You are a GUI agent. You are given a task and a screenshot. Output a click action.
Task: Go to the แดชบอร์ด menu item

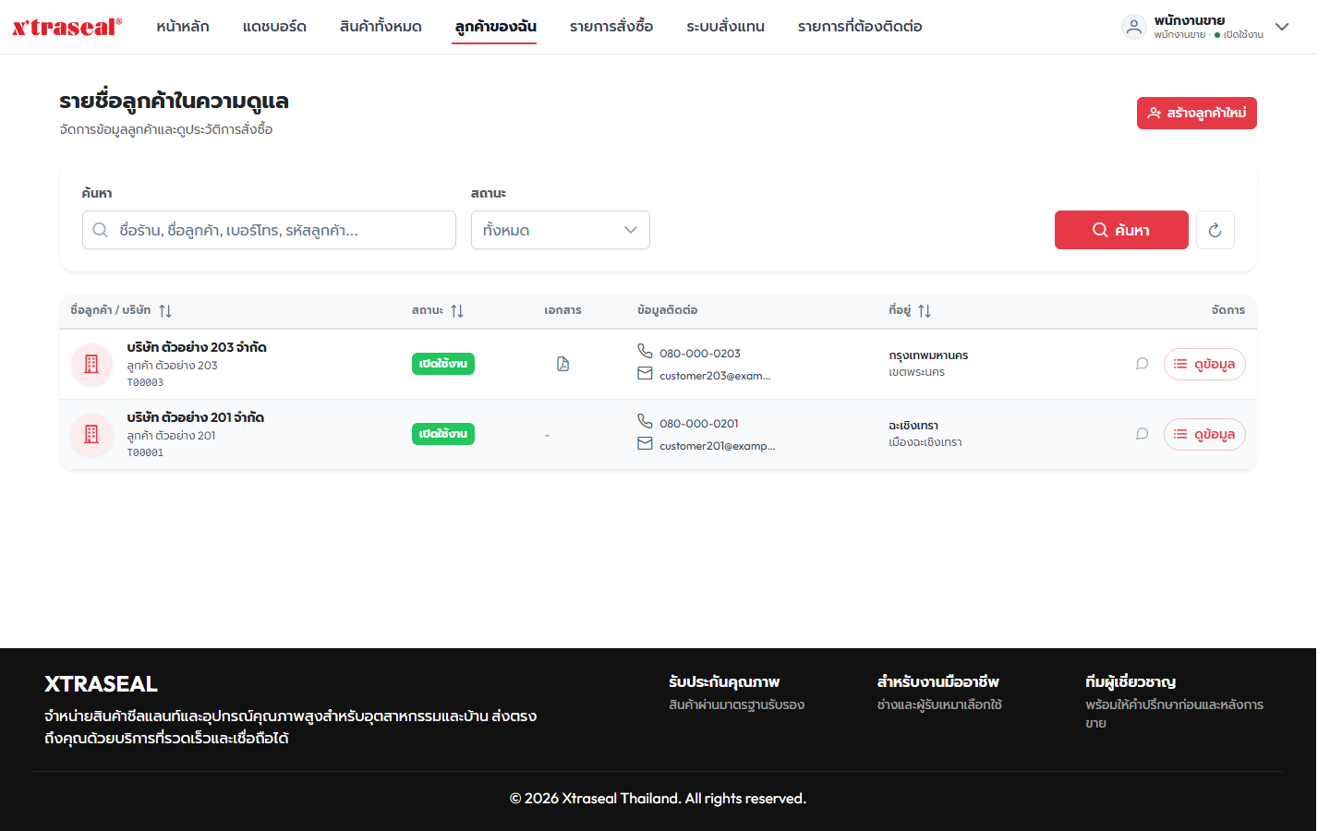(274, 27)
